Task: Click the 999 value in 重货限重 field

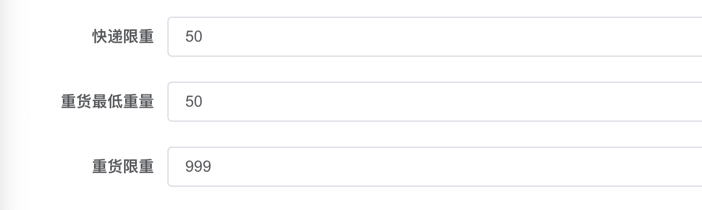Action: (x=198, y=167)
